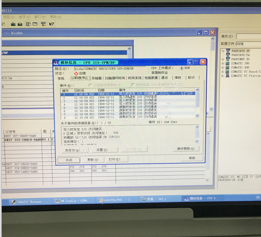Expand the SIMATIC PC Station node

coord(223,76)
